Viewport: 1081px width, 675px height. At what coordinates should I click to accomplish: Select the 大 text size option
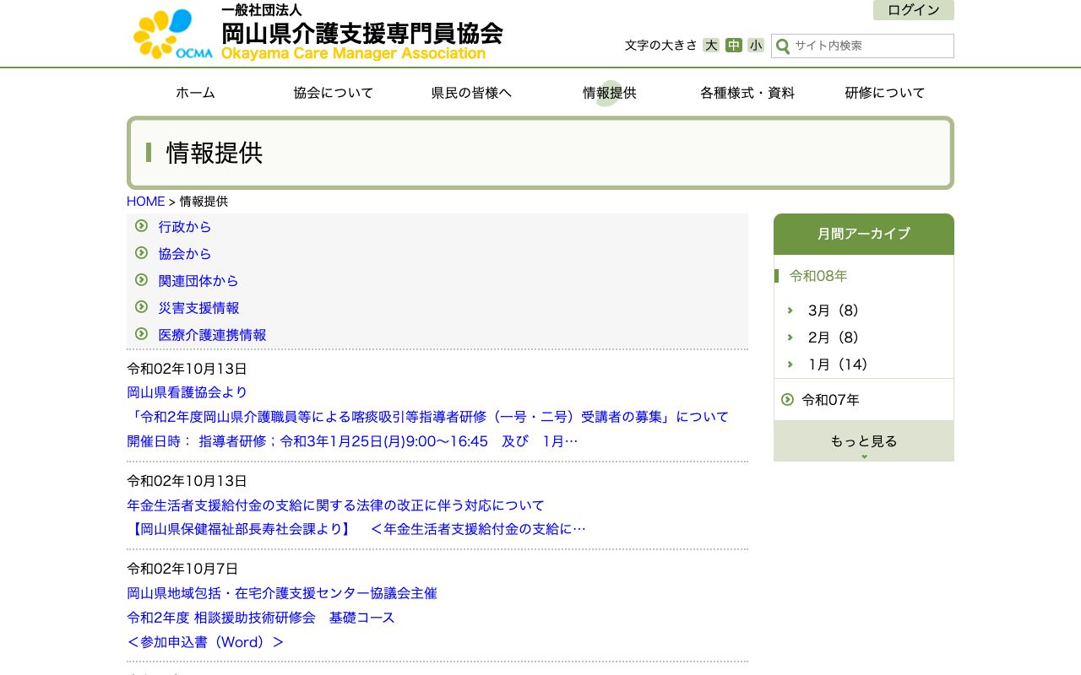point(711,46)
